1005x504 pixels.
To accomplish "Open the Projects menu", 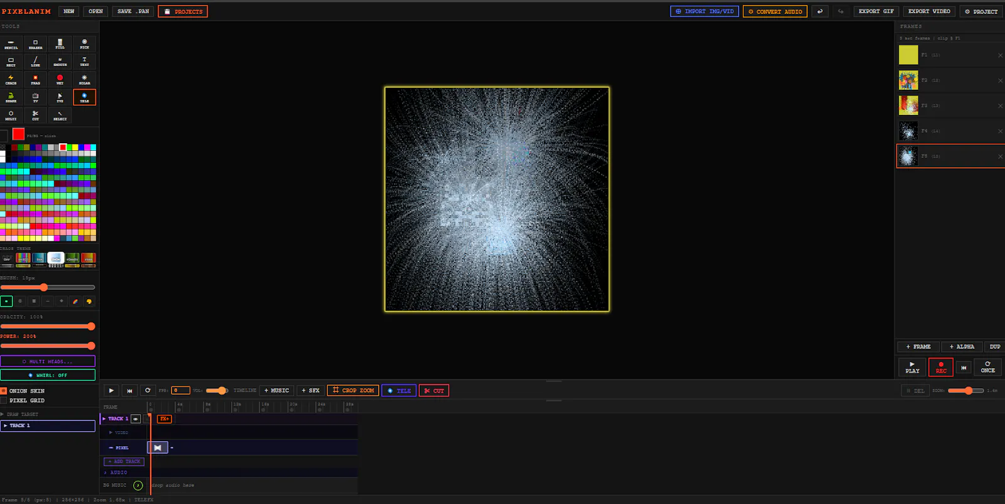I will tap(183, 11).
